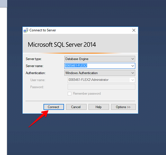Open the User name dropdown arrow
Screen dimensions: 166x155
pyautogui.click(x=133, y=80)
